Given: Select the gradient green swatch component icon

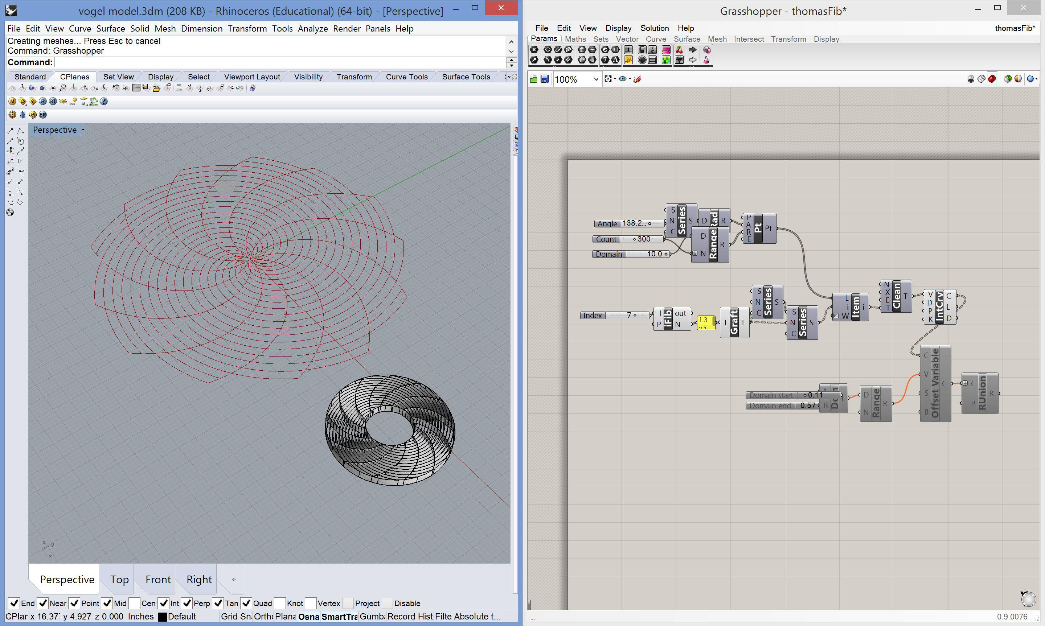Looking at the screenshot, I should (666, 60).
